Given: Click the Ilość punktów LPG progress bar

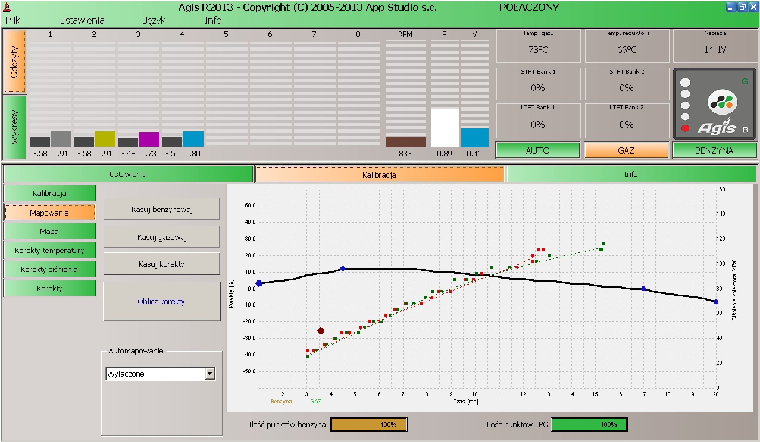Looking at the screenshot, I should (x=589, y=425).
